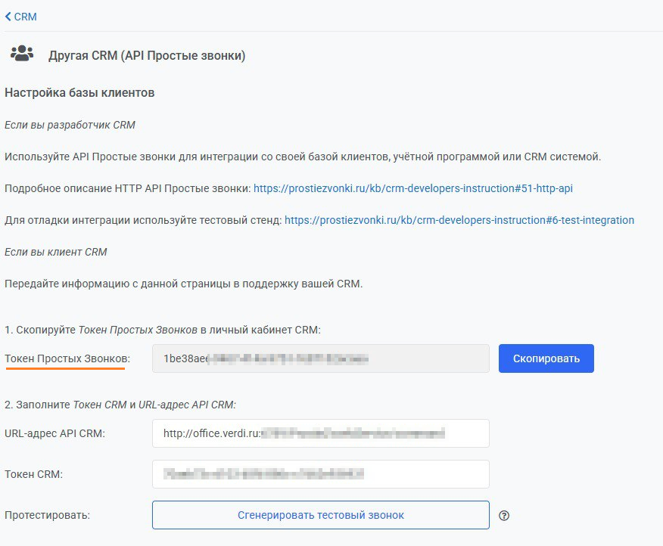
Task: Click the people group icon in header
Action: (x=22, y=54)
